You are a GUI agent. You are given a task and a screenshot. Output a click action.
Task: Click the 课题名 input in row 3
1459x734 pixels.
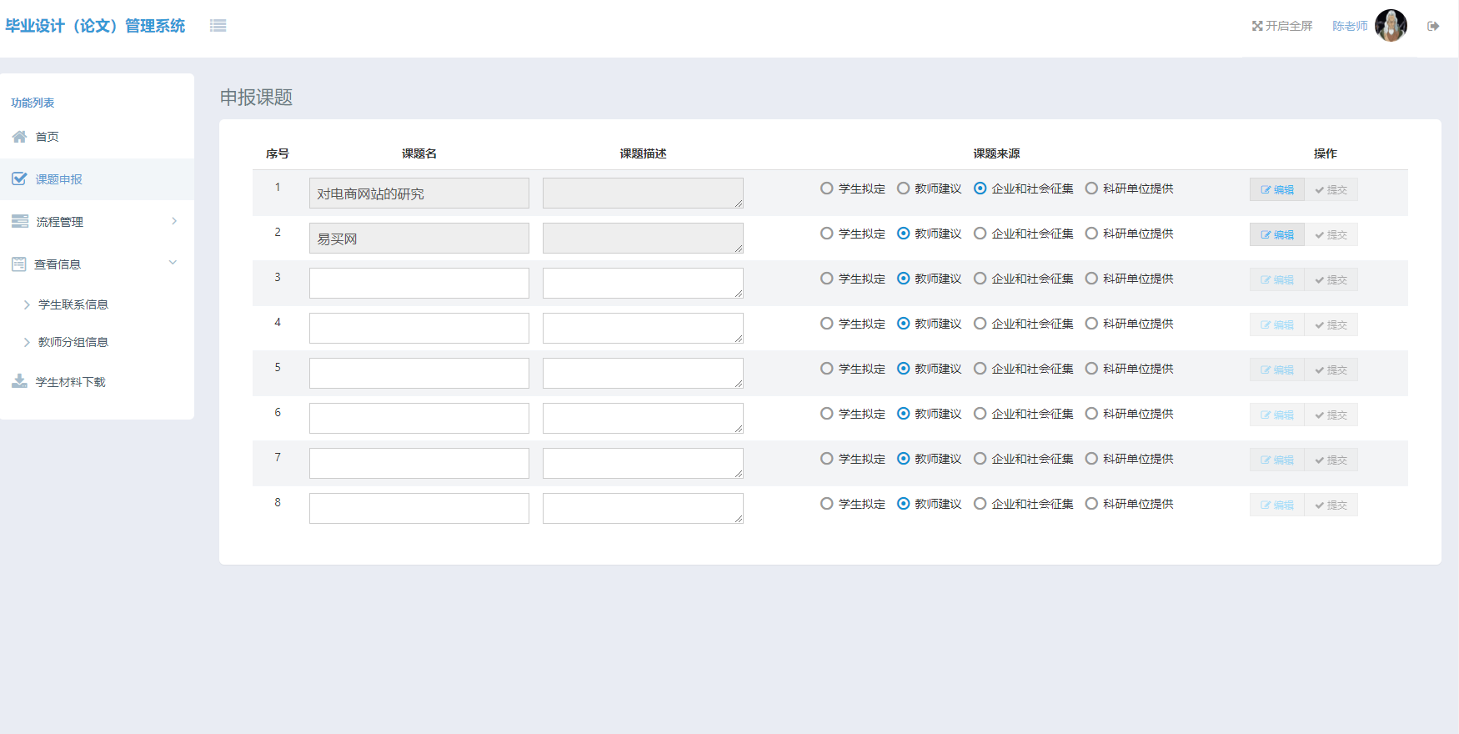tap(419, 283)
